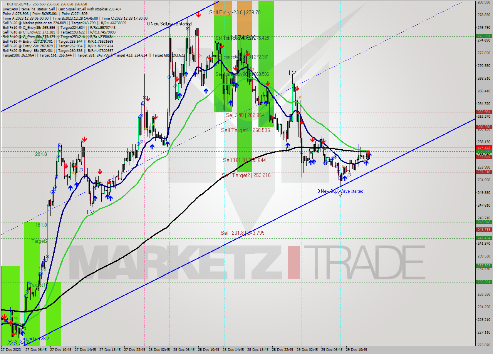Click the 280.930 price scale value

coord(484,2)
